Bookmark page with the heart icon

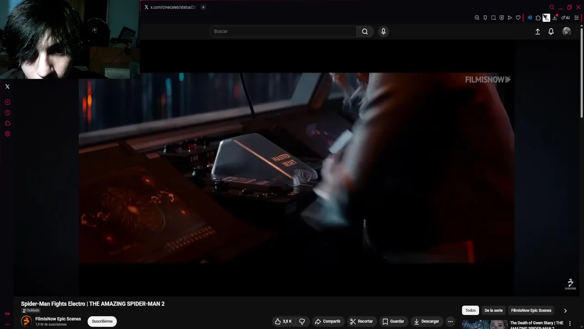pos(518,18)
